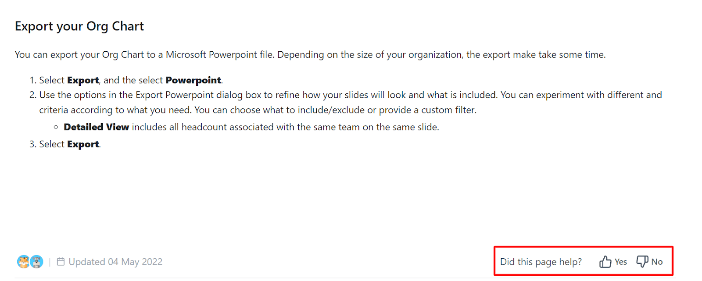Click the thumbs down icon
The height and width of the screenshot is (281, 702).
pos(641,261)
